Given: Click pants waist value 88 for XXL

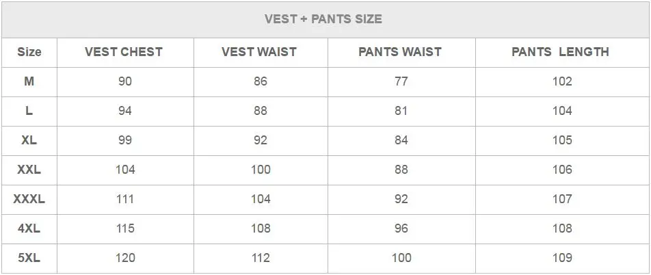Looking at the screenshot, I should coord(401,170).
